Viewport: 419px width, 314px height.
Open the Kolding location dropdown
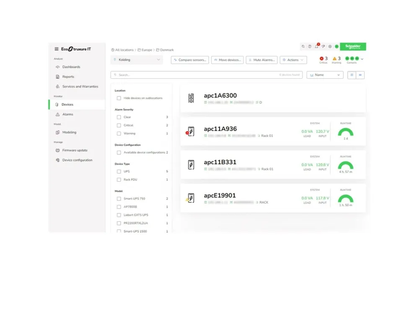click(x=137, y=60)
